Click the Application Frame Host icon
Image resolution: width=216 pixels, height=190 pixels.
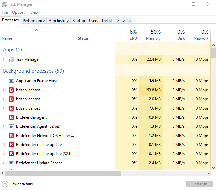point(11,81)
